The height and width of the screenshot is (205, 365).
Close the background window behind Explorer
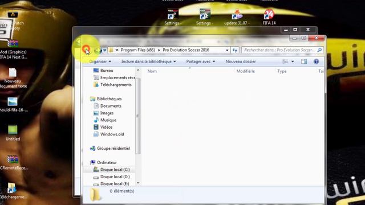pos(308,30)
